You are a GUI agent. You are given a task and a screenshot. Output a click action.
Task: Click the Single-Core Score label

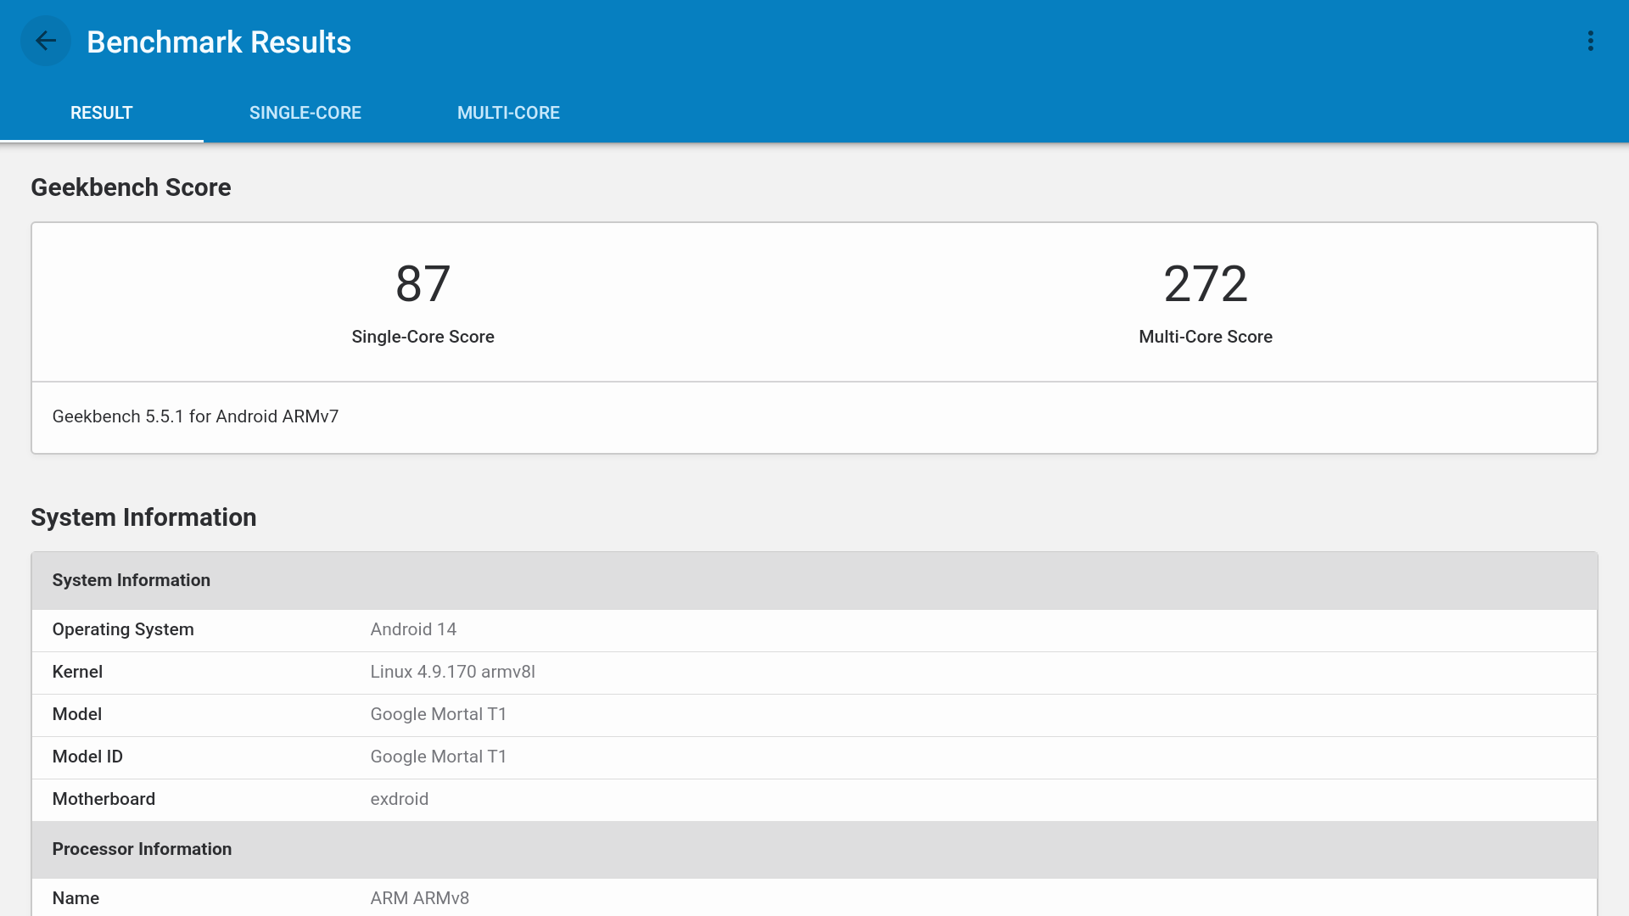click(x=423, y=337)
